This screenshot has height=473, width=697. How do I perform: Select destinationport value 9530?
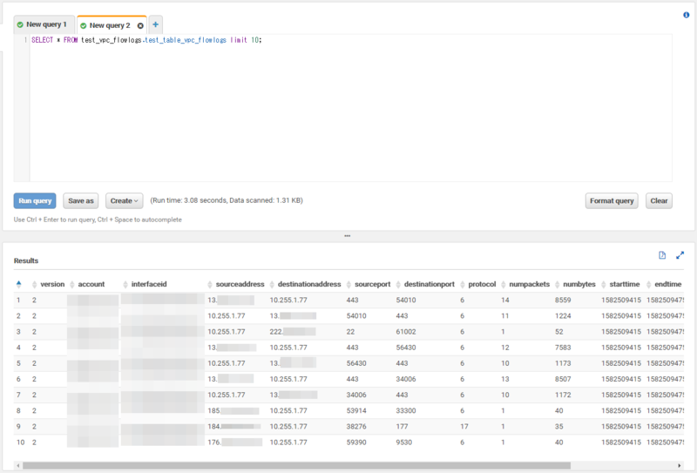pyautogui.click(x=404, y=443)
